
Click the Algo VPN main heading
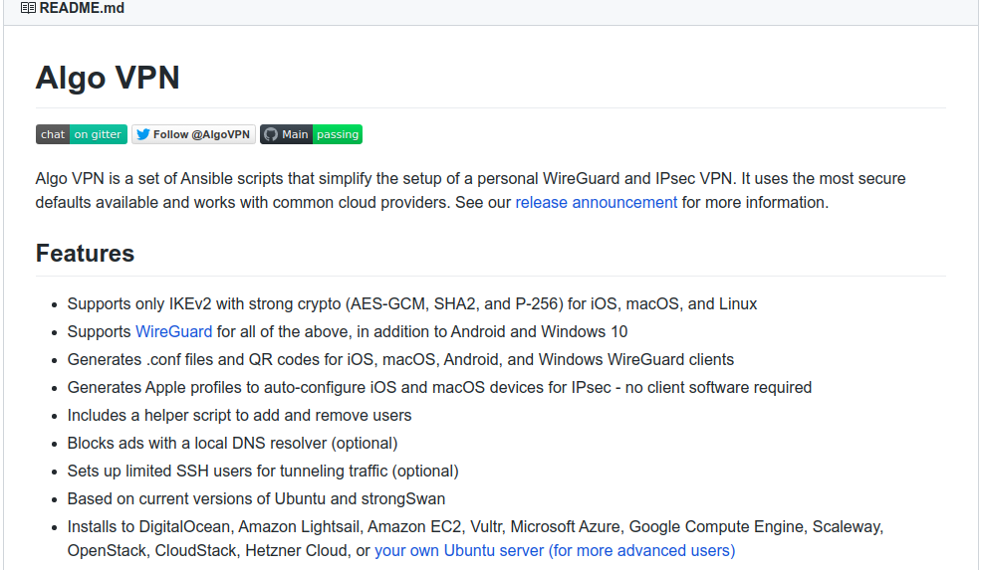pos(108,78)
